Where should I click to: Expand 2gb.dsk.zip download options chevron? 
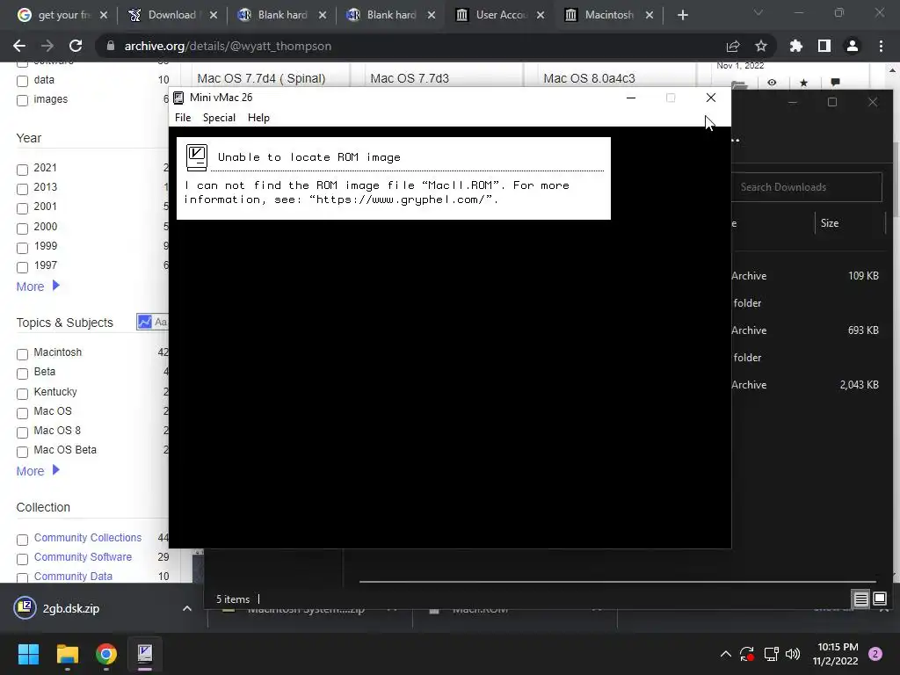point(186,608)
